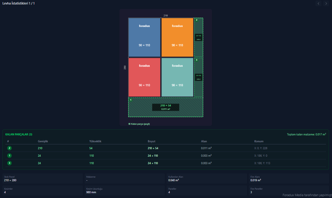Click the 24 × 110 size in row 3
Screen dimensions: 332x198
(153, 163)
